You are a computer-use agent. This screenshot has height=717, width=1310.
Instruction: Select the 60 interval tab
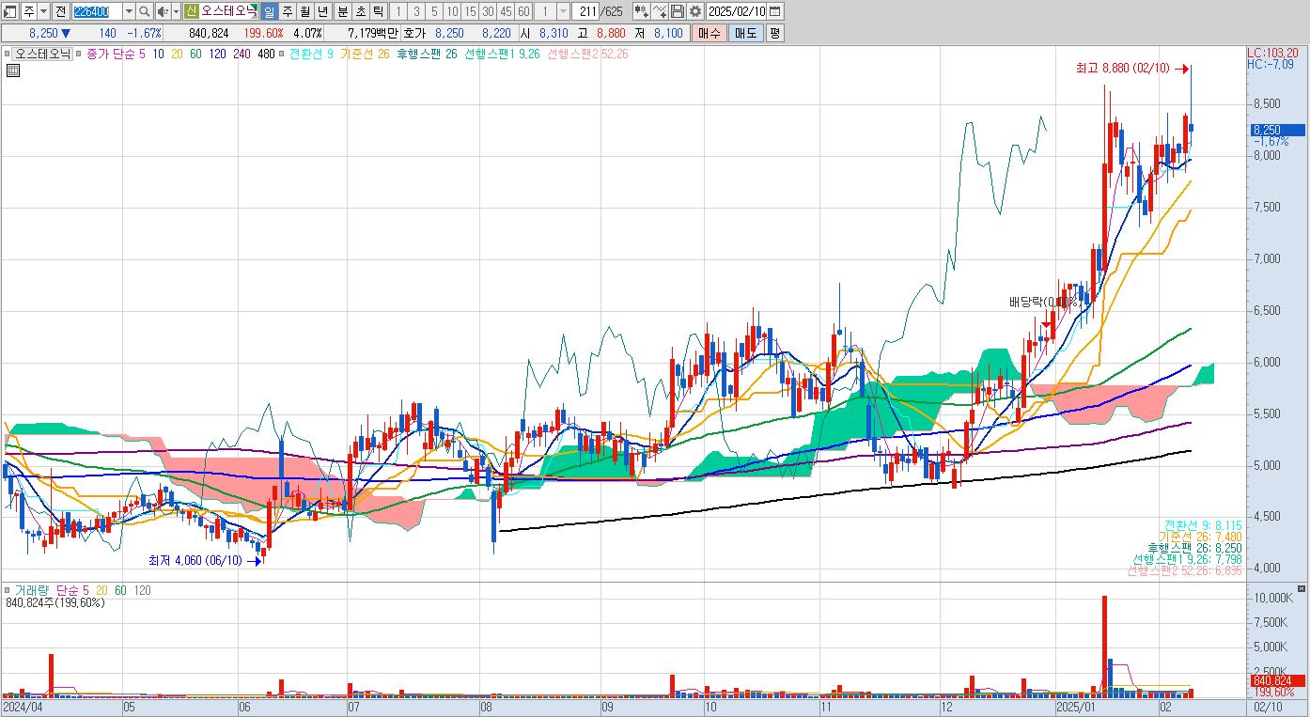tap(523, 11)
